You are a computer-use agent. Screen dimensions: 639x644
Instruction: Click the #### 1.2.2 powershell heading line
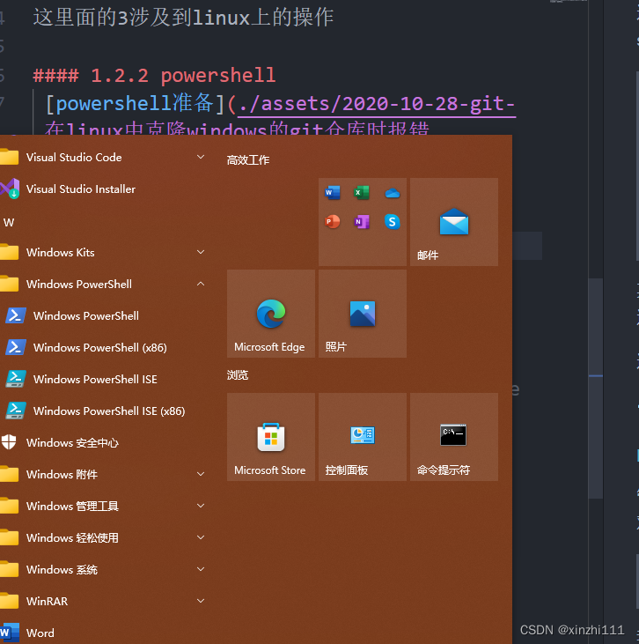click(x=154, y=75)
